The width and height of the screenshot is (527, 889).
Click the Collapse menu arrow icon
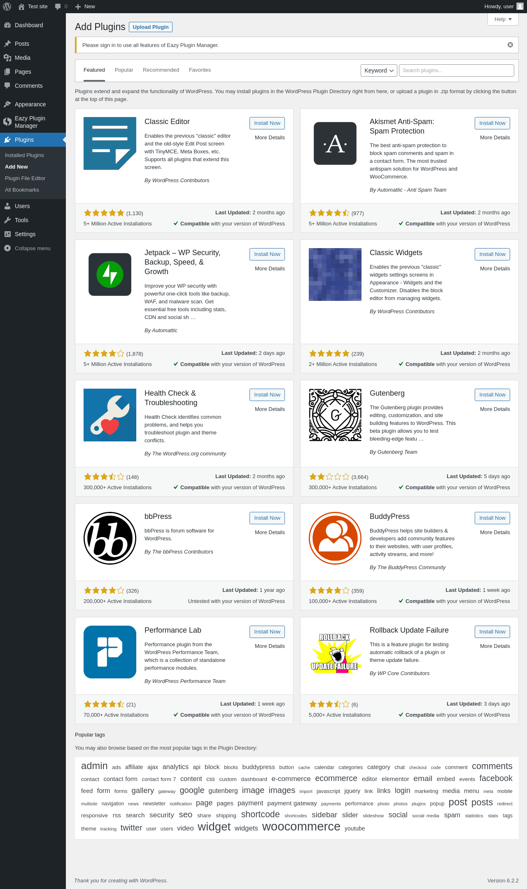click(7, 248)
